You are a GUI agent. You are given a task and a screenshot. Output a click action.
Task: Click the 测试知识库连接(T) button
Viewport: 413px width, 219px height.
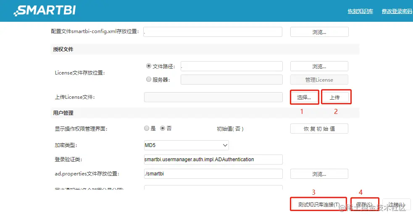coord(318,204)
